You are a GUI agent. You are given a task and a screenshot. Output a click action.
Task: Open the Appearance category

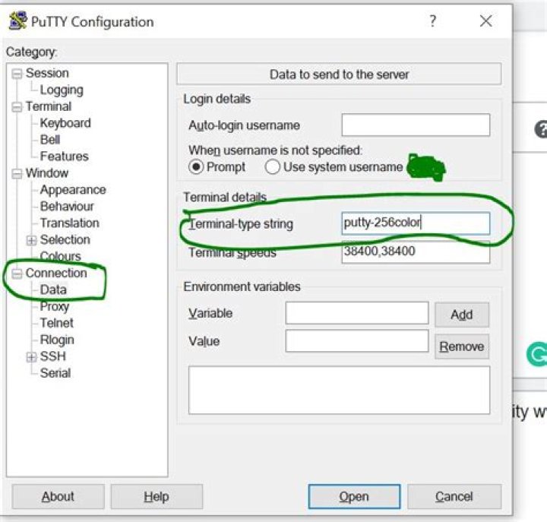[73, 190]
